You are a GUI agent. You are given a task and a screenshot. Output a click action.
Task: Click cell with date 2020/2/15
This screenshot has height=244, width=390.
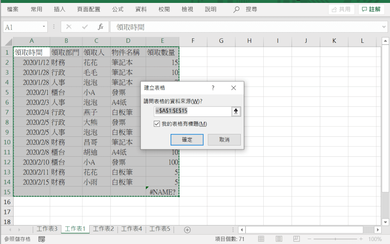point(32,182)
